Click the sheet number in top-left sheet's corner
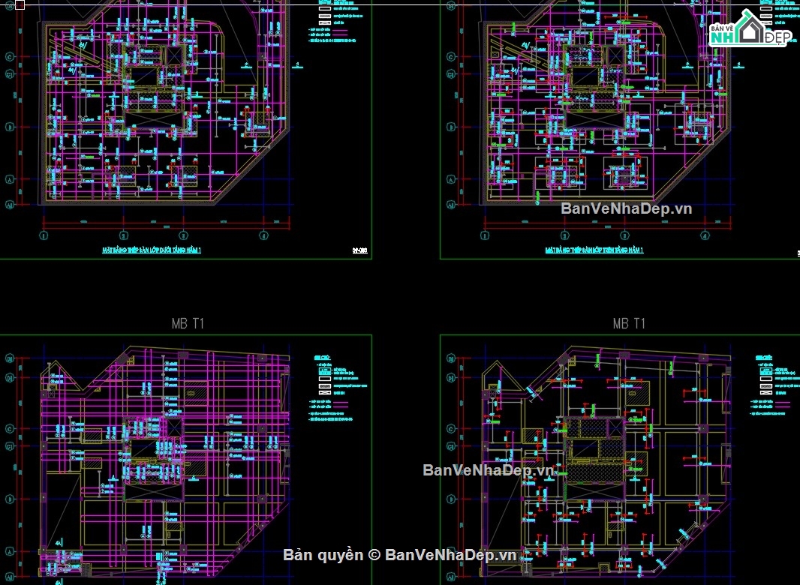800x585 pixels. pyautogui.click(x=359, y=250)
